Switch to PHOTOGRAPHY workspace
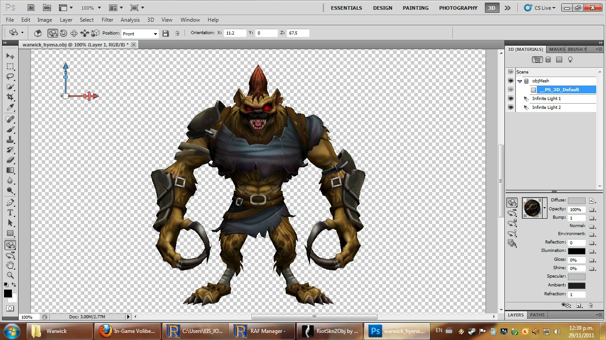 [x=458, y=8]
